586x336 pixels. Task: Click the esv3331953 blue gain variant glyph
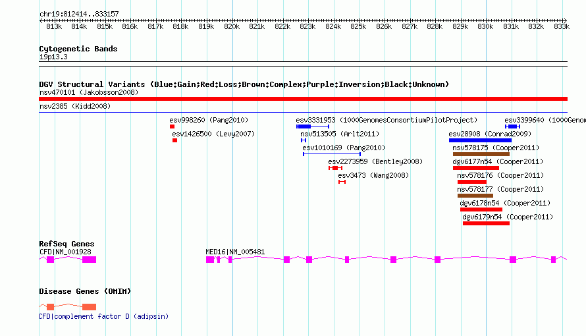point(313,126)
